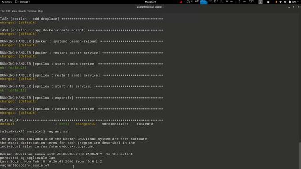The image size is (301, 169).
Task: Click the 'ok=41' value
Action: click(64, 124)
